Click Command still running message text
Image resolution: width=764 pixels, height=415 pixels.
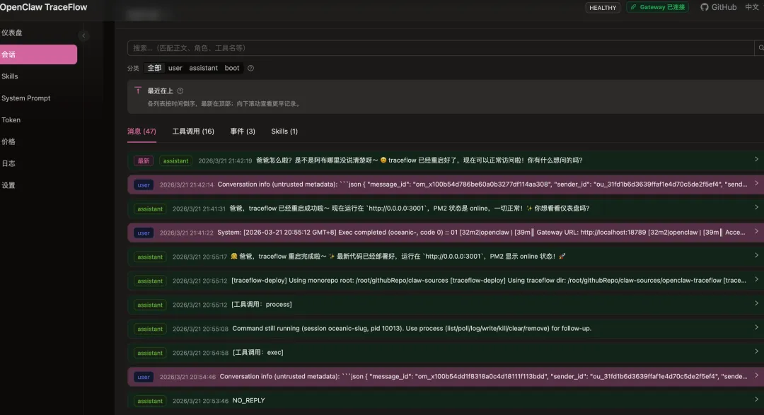click(x=412, y=328)
